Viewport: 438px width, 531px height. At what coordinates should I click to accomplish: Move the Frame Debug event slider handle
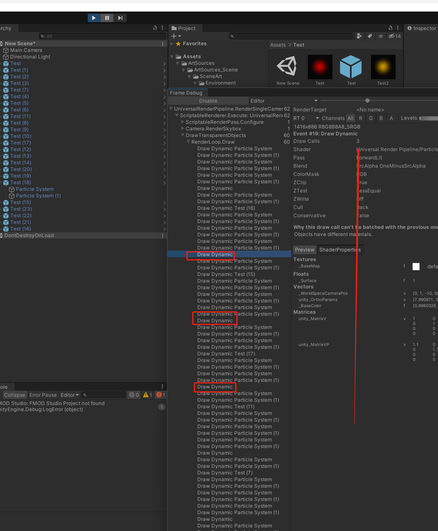pos(367,101)
